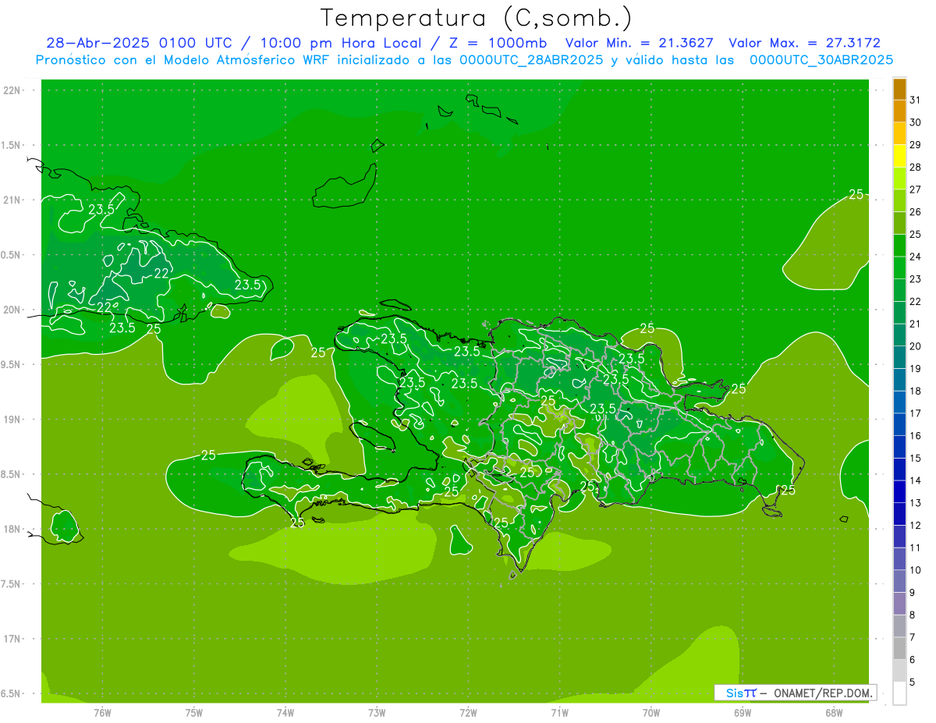Click the "Temperatura (C,somb.)" chart title

click(476, 18)
